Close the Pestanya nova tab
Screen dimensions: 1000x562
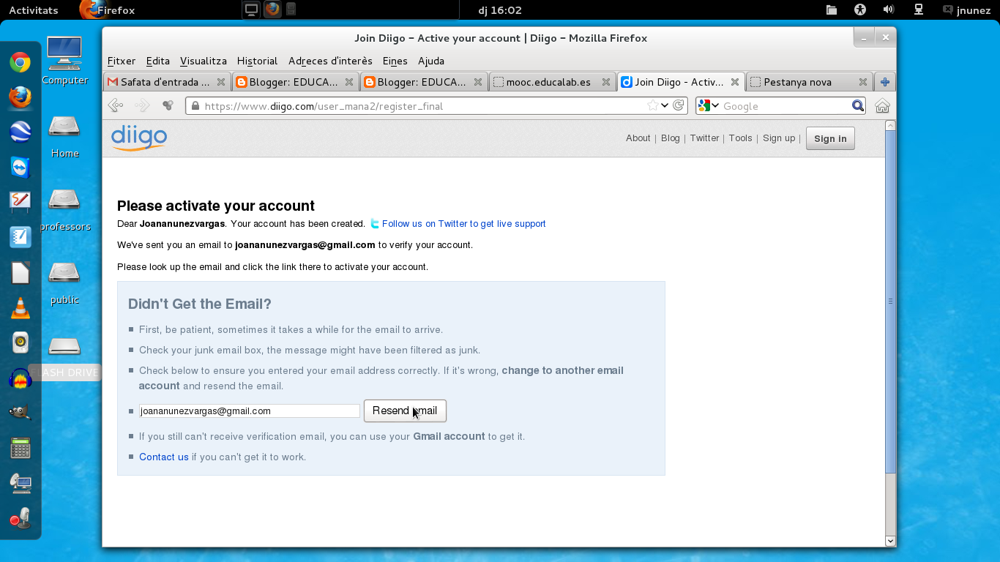tap(863, 82)
